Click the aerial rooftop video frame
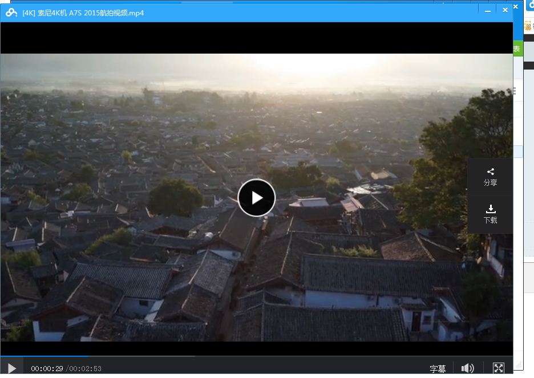Screen dimensions: 534x378 (x=171, y=257)
